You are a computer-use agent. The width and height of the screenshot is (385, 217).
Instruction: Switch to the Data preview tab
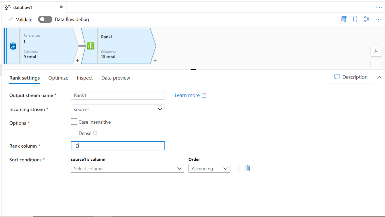coord(115,78)
